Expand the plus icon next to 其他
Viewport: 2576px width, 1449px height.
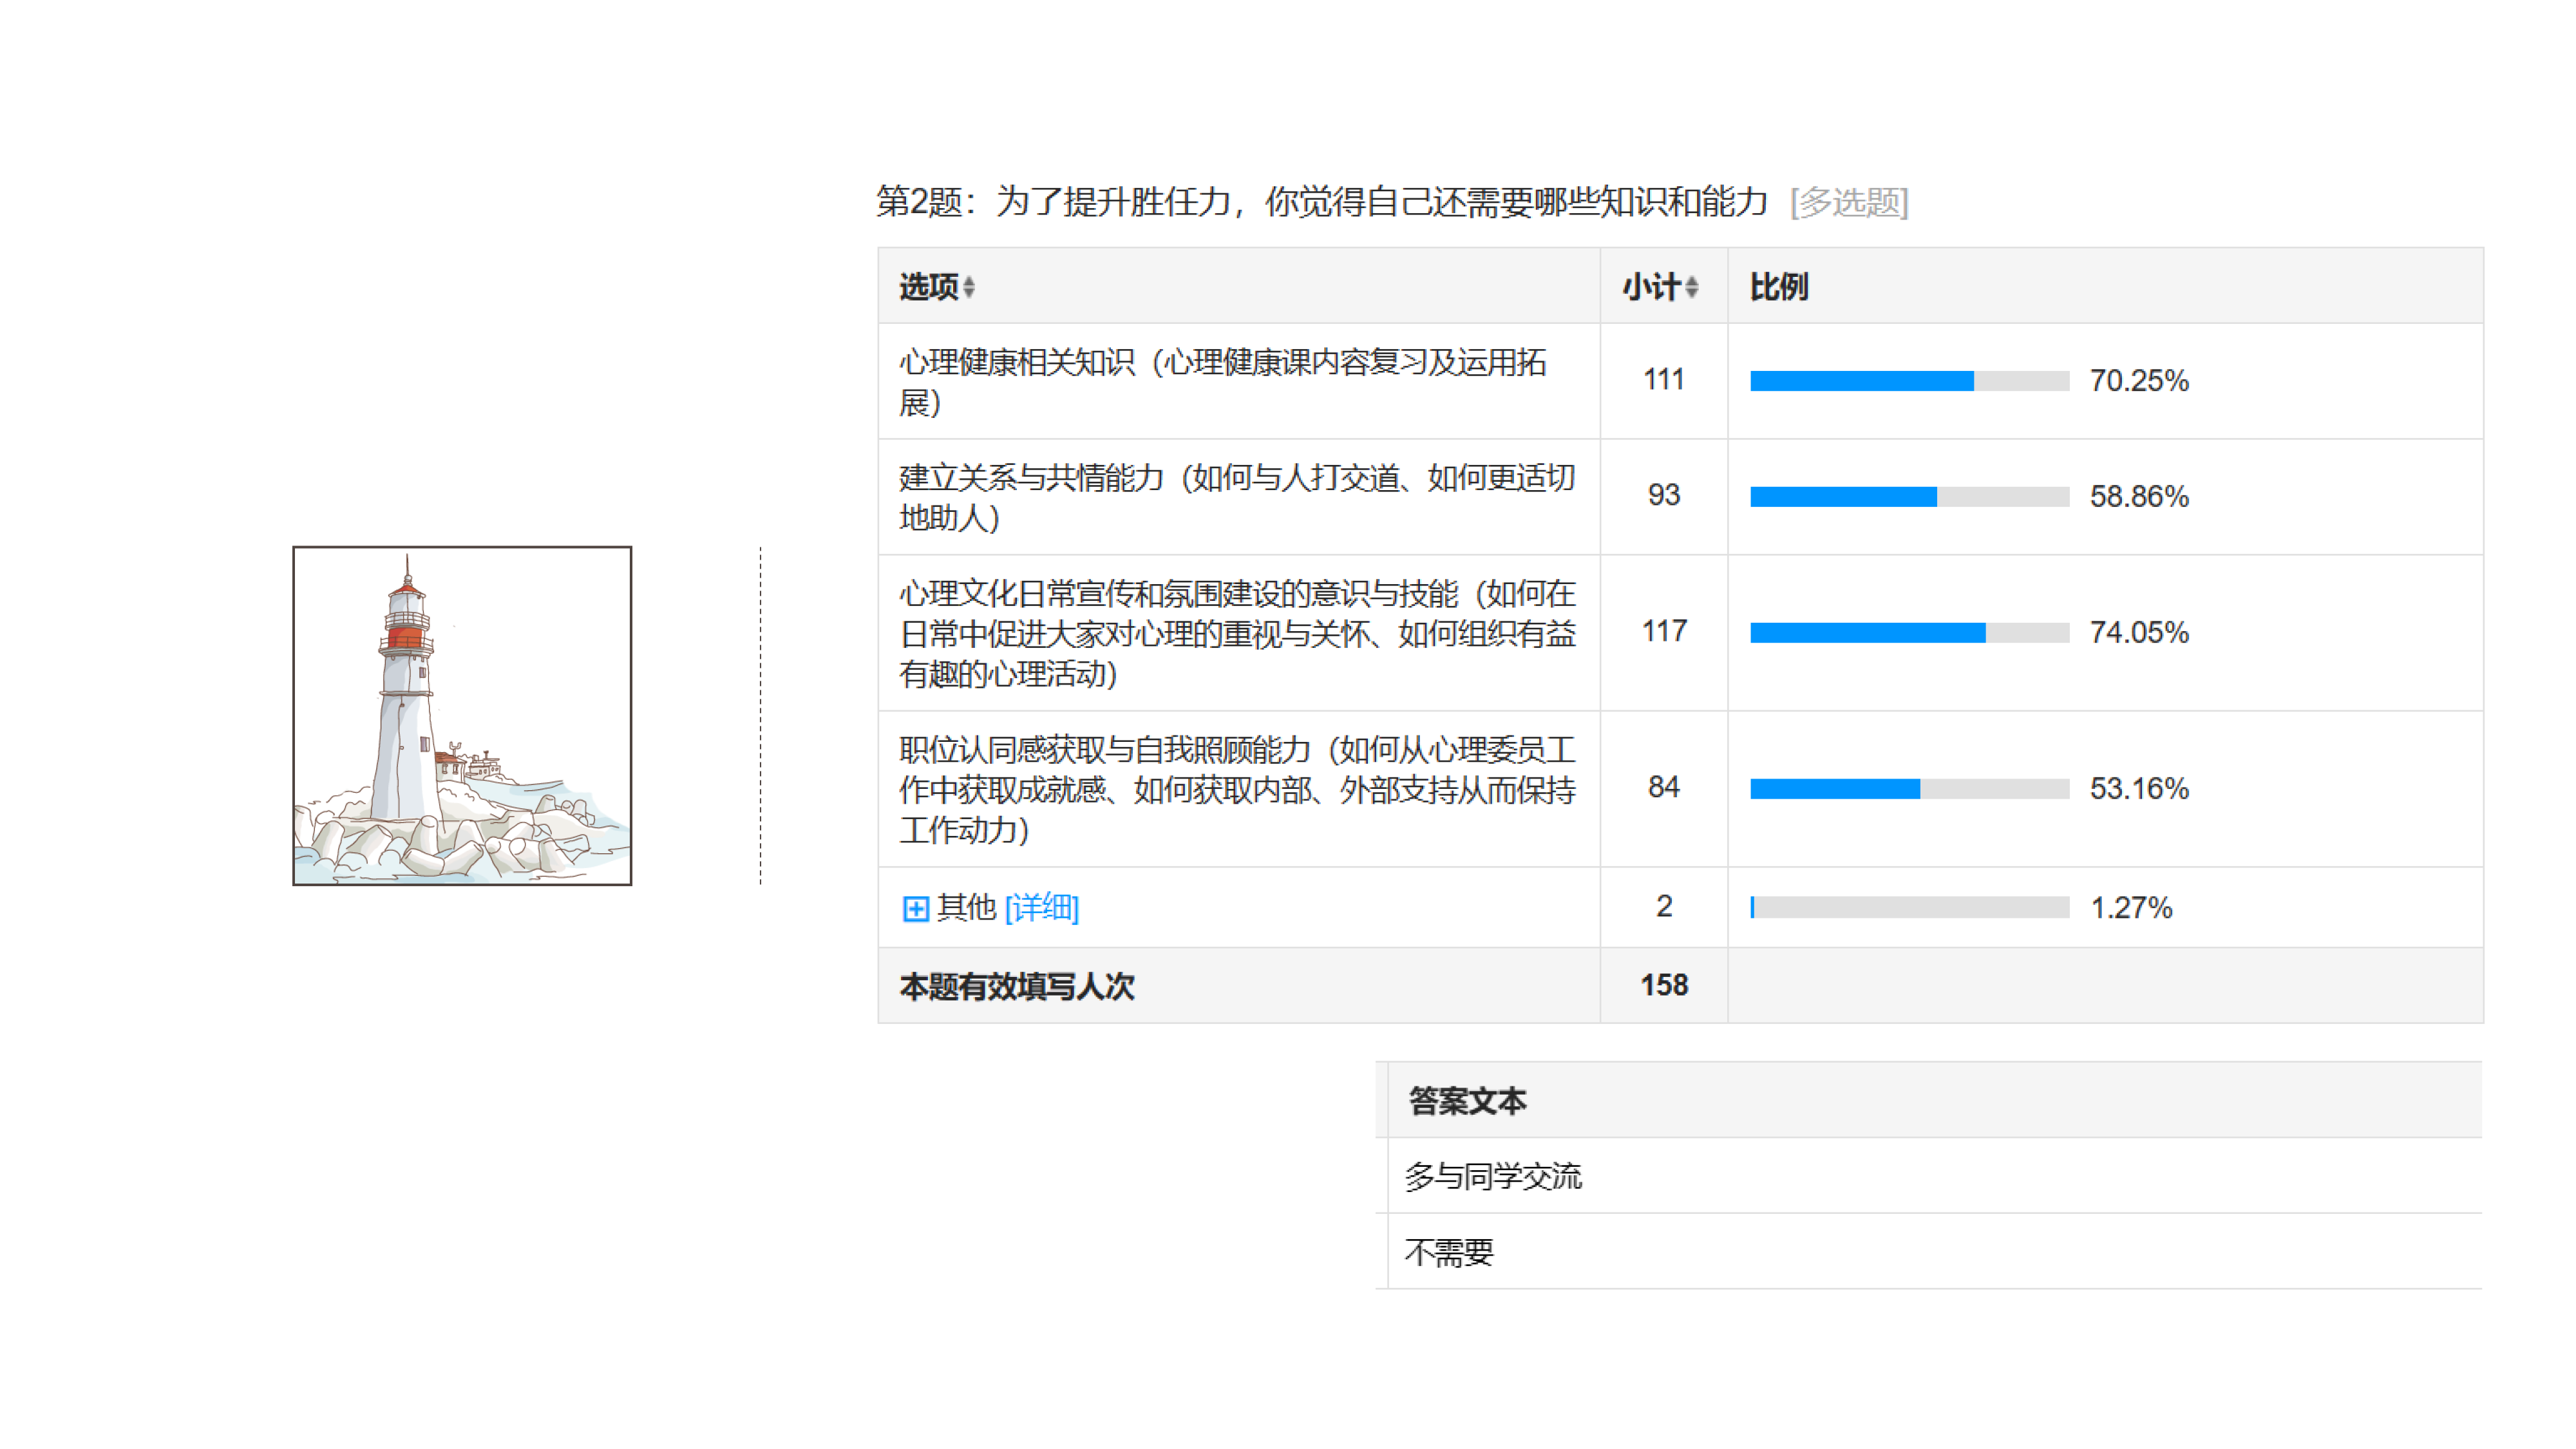click(915, 908)
